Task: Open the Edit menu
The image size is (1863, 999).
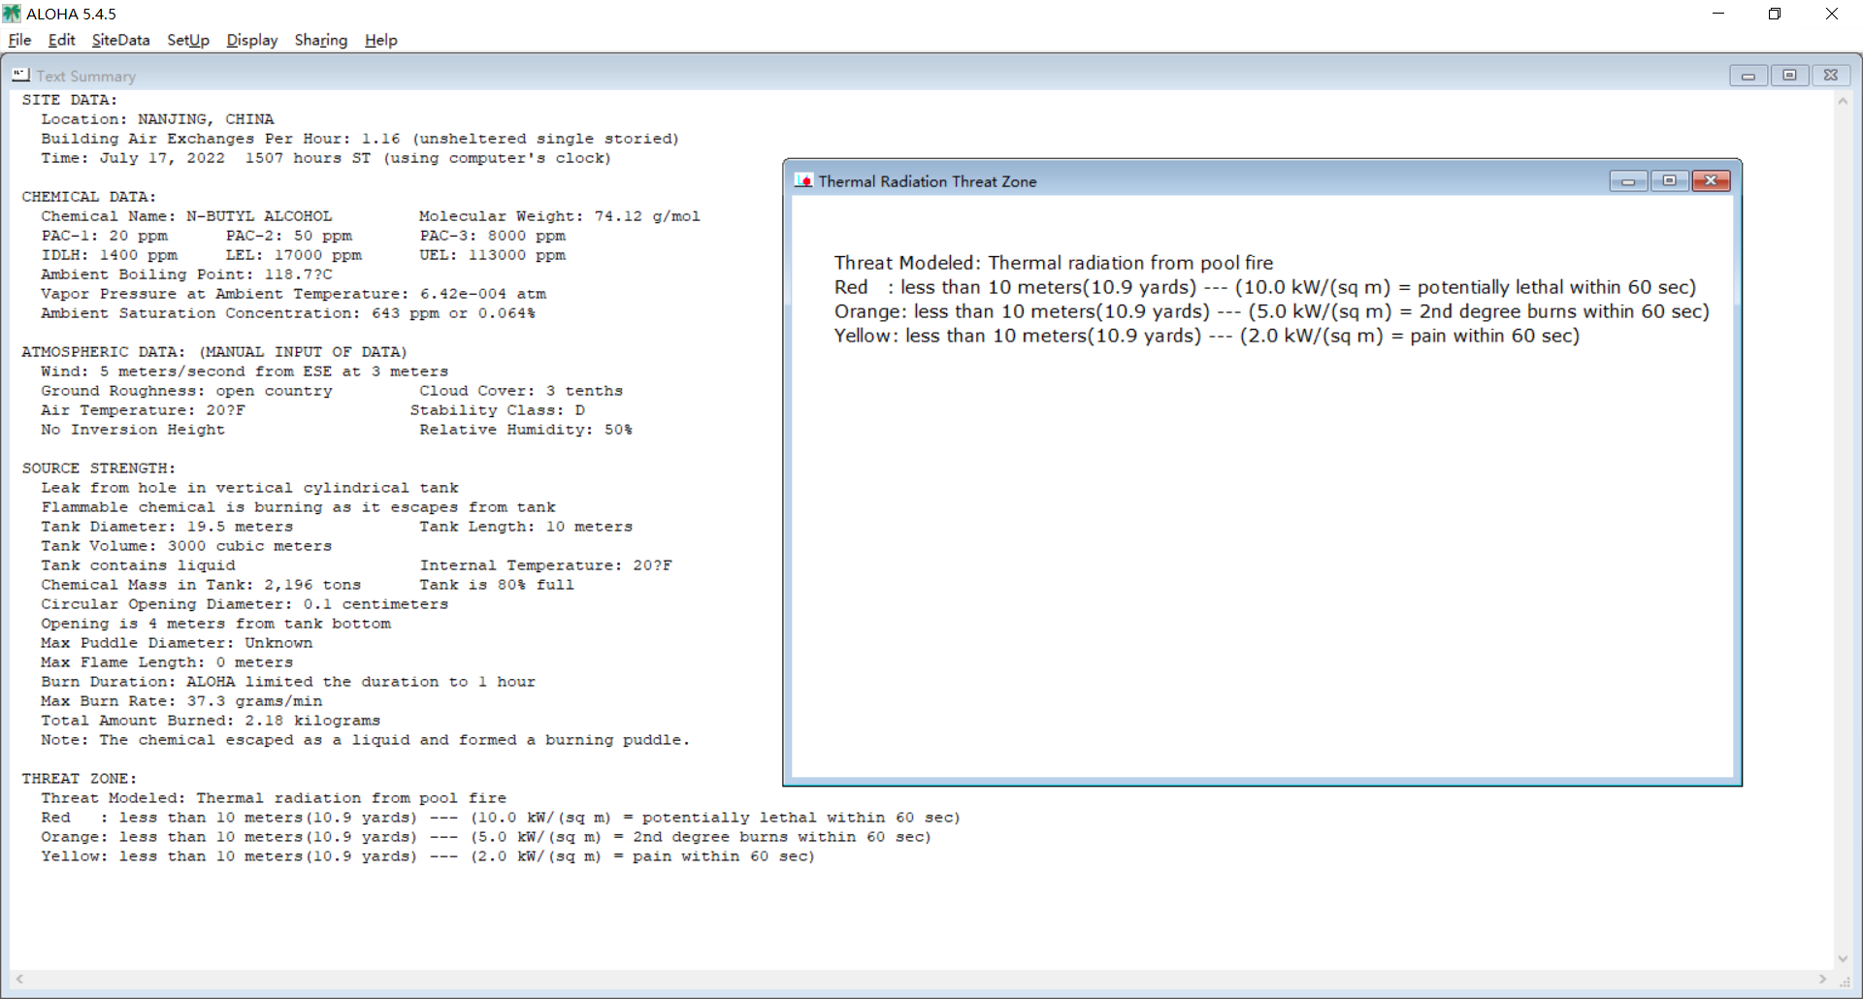Action: [61, 40]
